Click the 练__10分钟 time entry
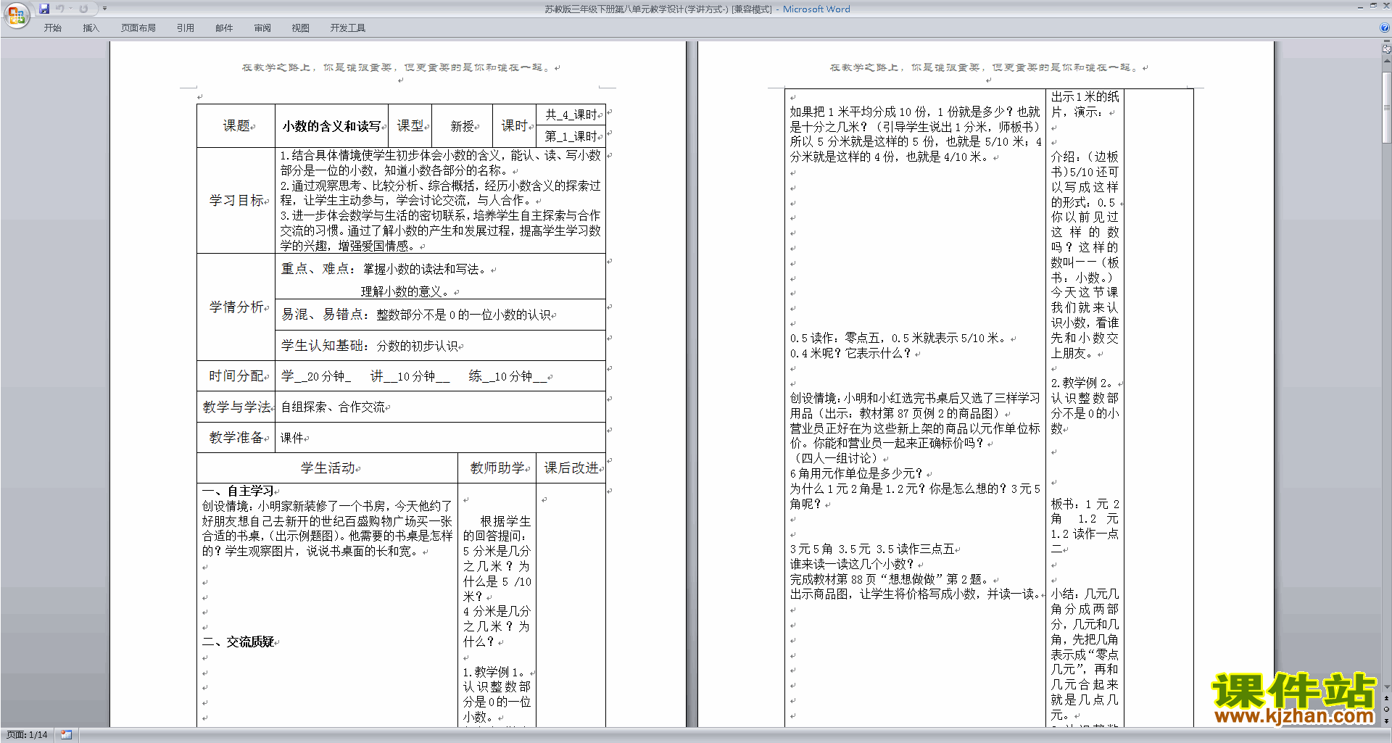This screenshot has width=1392, height=743. coord(507,376)
